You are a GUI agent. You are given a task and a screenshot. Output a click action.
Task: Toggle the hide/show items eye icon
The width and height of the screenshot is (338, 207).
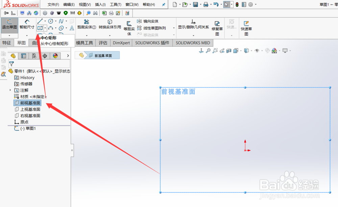(x=257, y=50)
